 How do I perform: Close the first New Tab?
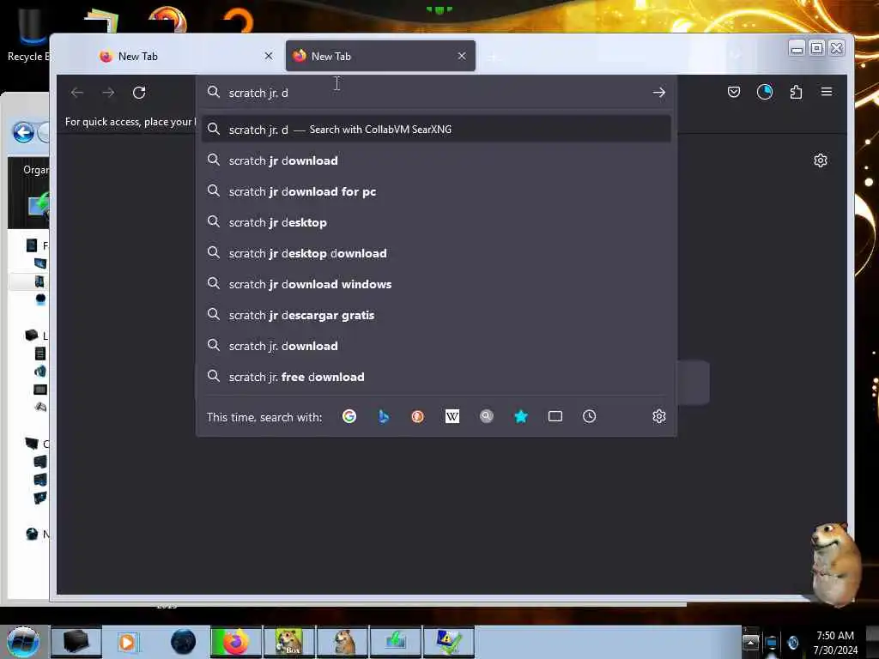click(269, 56)
